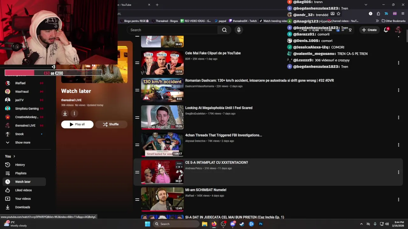
Task: Open Other Bookmarks folder
Action: click(393, 21)
